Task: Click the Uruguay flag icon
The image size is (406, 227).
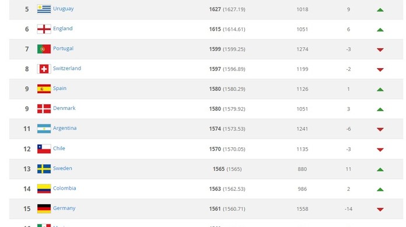Action: [44, 9]
